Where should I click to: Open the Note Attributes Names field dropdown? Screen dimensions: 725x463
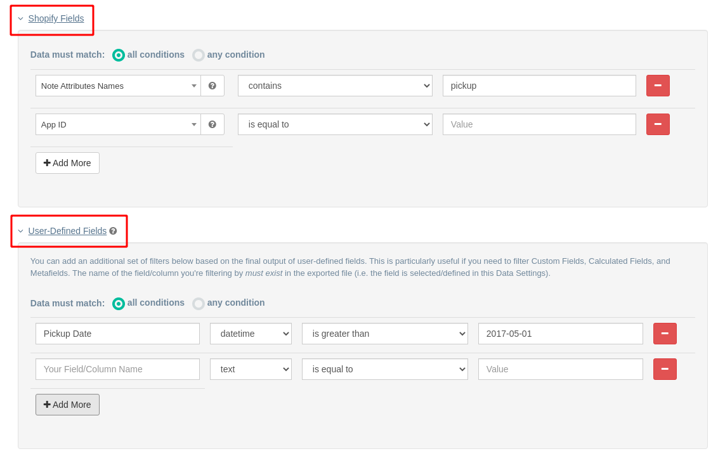coord(118,86)
